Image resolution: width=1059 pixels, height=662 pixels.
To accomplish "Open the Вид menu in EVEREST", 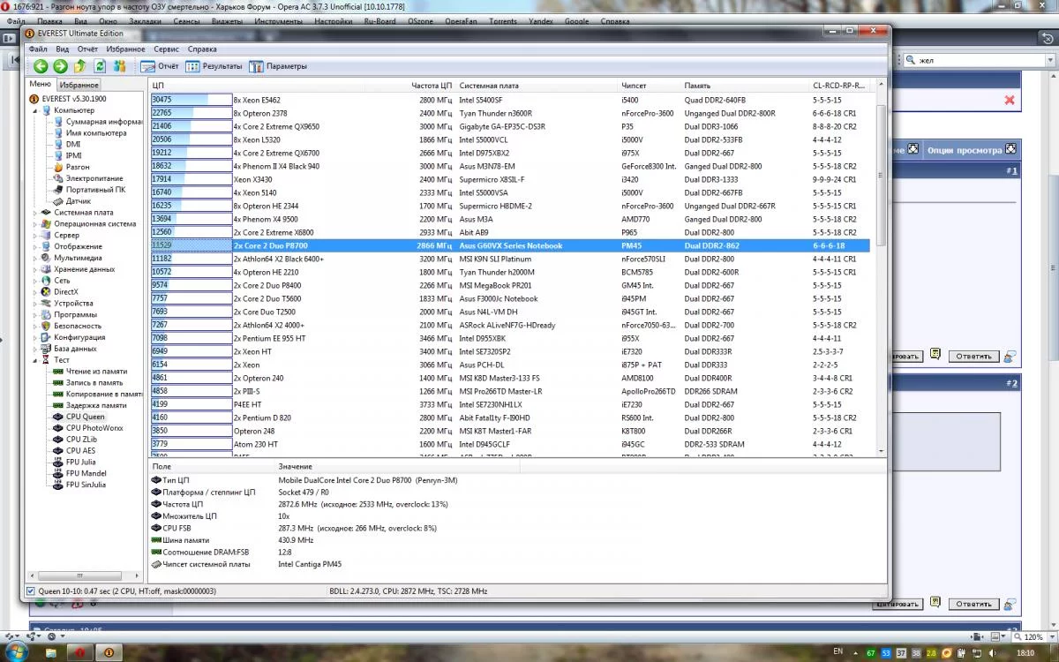I will pos(62,49).
